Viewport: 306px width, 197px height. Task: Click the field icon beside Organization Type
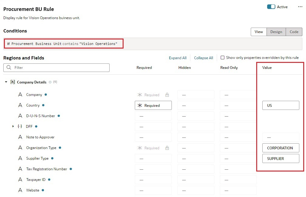pyautogui.click(x=20, y=148)
